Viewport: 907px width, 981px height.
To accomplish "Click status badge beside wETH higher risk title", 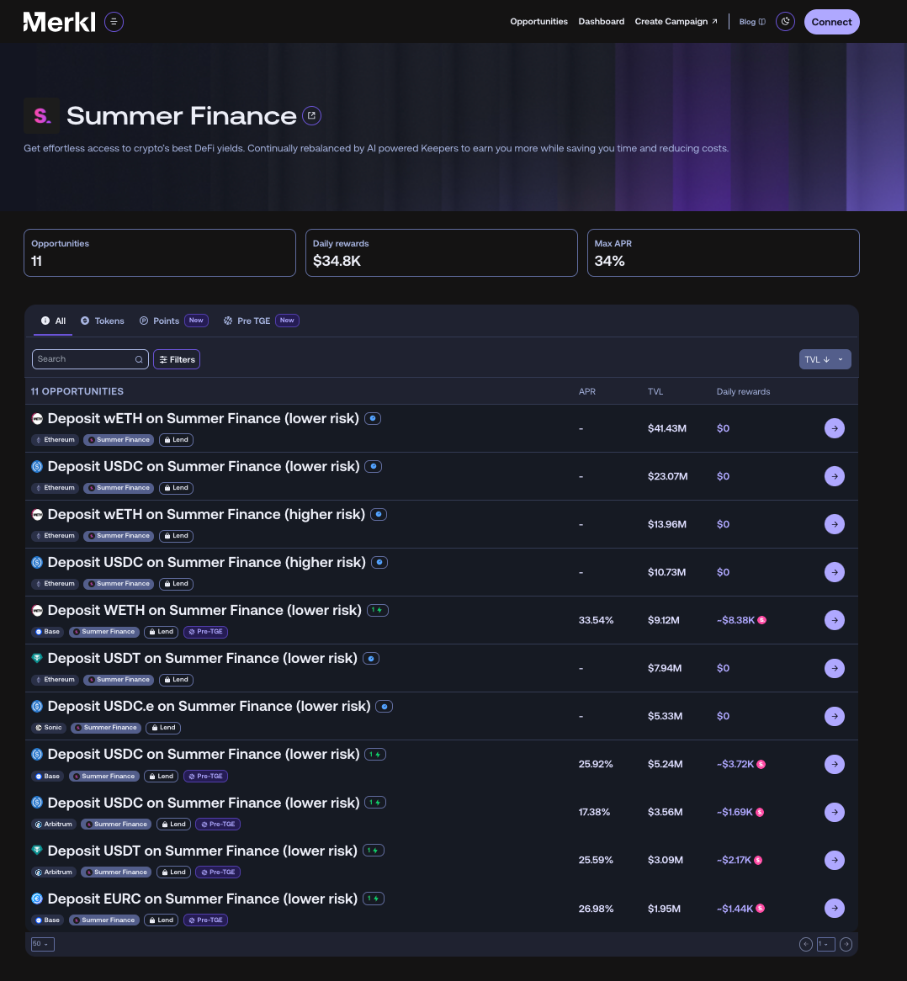I will click(x=379, y=514).
